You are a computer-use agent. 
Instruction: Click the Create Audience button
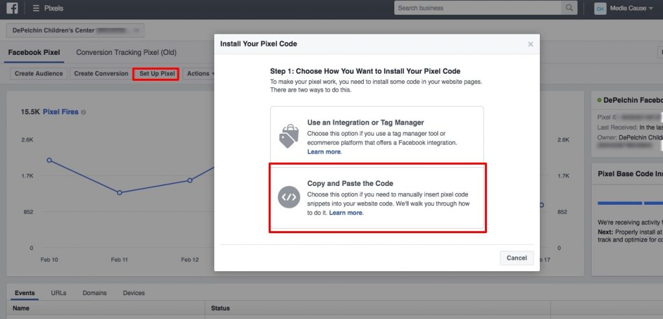click(x=38, y=74)
